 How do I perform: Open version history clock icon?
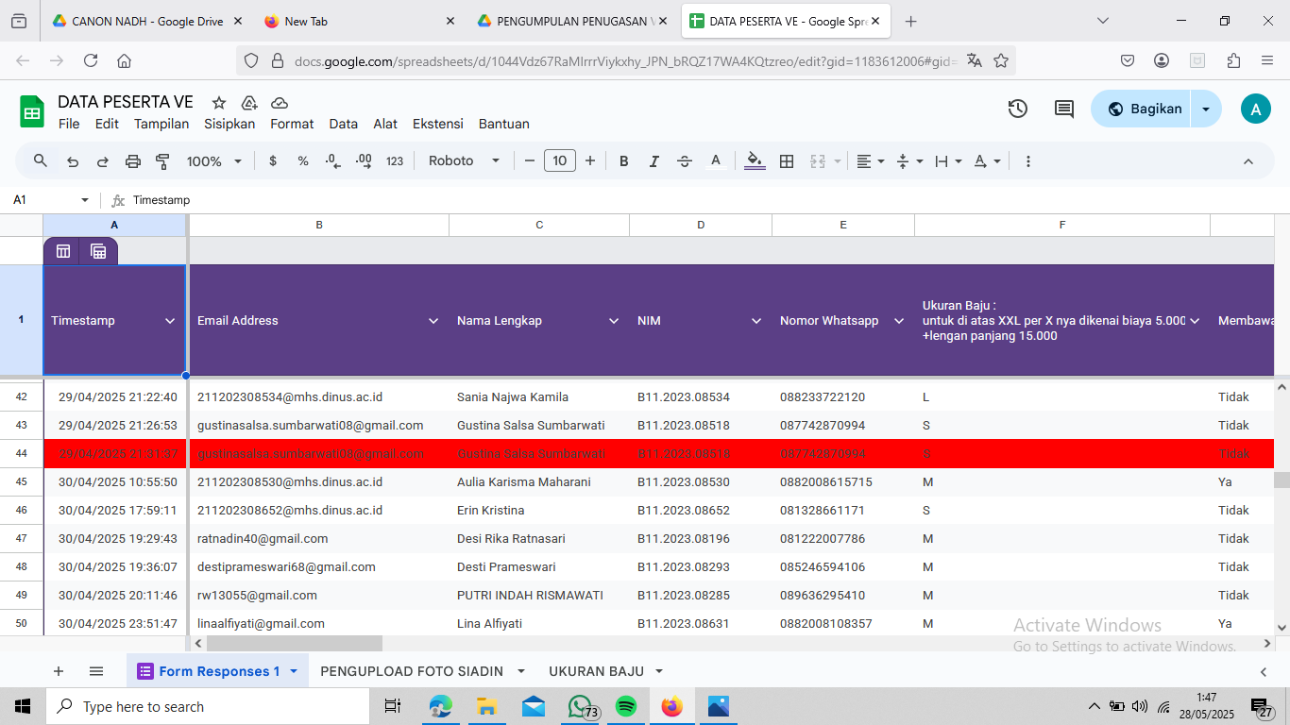pyautogui.click(x=1018, y=109)
